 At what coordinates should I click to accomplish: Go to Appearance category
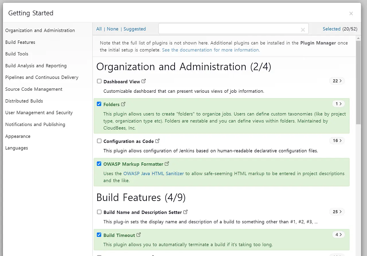(18, 136)
